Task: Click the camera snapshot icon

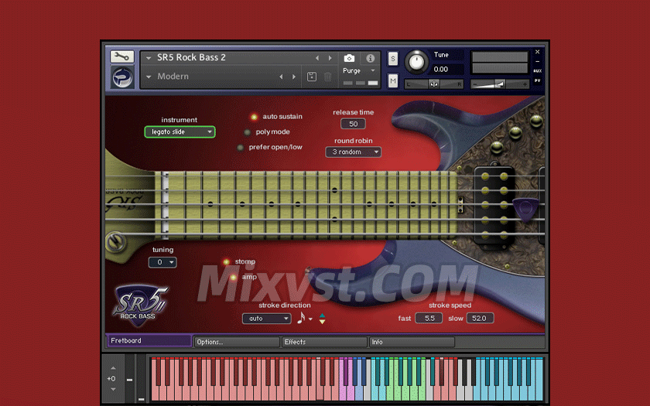Action: click(x=349, y=58)
